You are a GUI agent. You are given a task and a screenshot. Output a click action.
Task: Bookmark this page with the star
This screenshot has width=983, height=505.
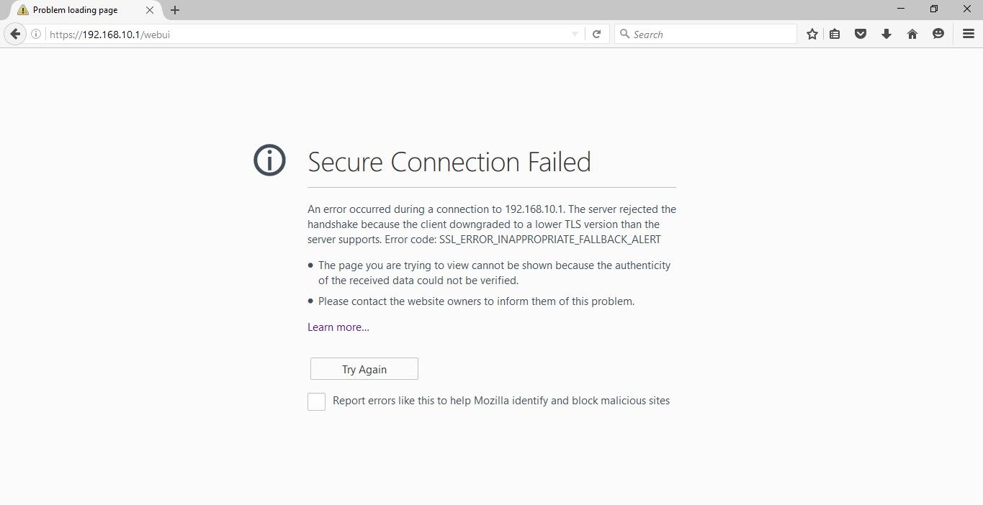[812, 34]
